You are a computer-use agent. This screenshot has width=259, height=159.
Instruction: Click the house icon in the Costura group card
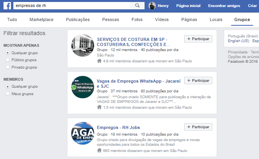click(x=99, y=61)
